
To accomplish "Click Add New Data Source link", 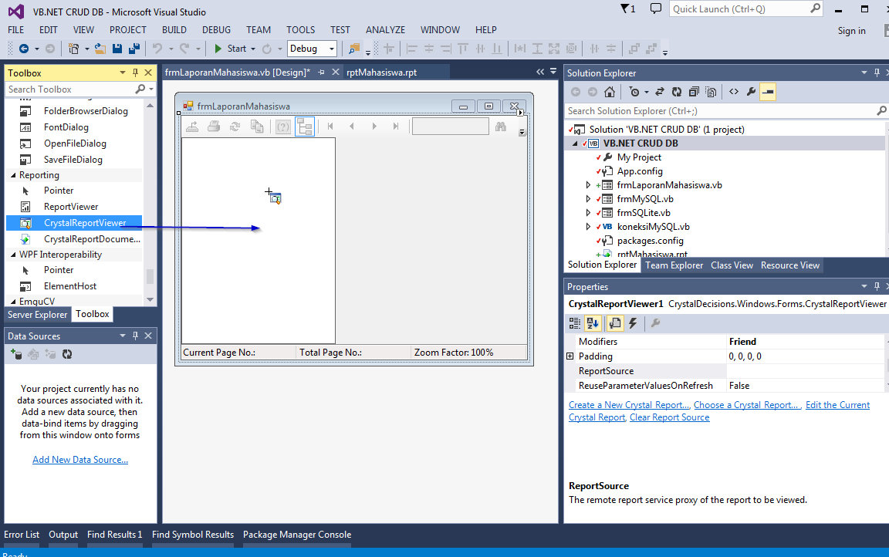I will [x=80, y=460].
